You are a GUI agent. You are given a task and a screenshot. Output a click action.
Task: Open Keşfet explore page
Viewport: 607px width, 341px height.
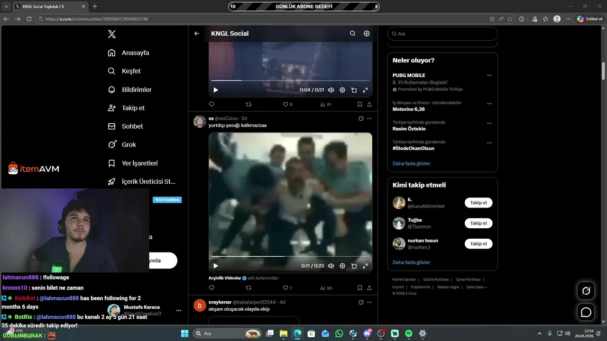(124, 71)
